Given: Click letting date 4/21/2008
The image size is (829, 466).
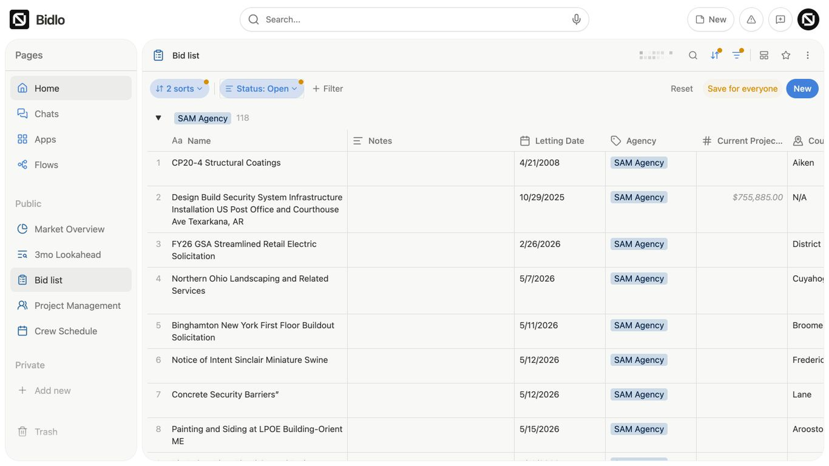Looking at the screenshot, I should pyautogui.click(x=539, y=163).
